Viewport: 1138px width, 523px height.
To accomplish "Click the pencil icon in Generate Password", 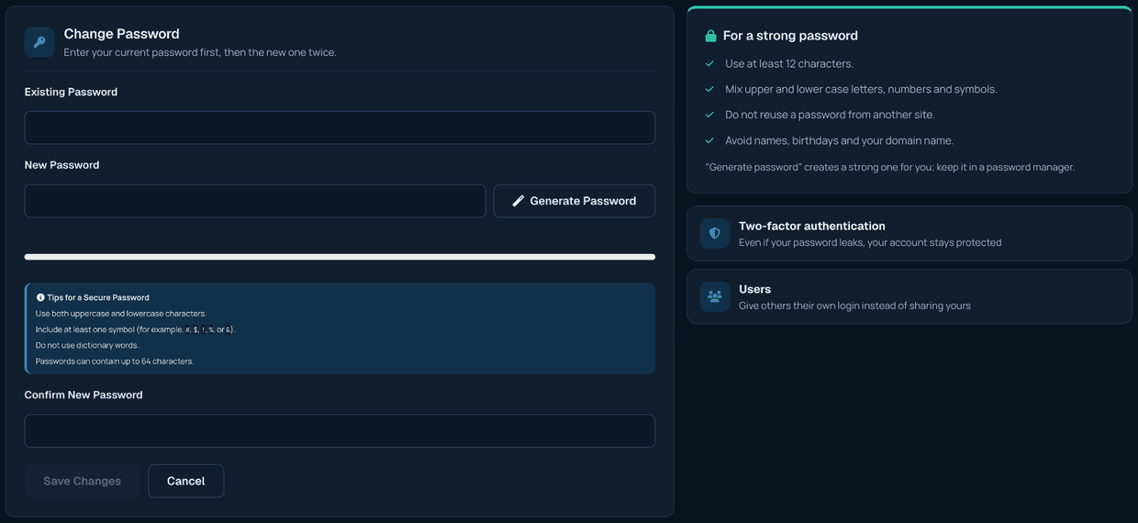I will tap(519, 201).
